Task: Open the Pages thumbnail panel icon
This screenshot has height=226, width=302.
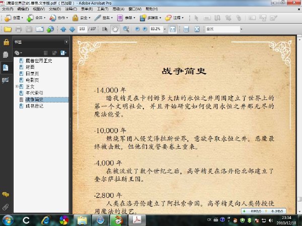Action: [6, 55]
